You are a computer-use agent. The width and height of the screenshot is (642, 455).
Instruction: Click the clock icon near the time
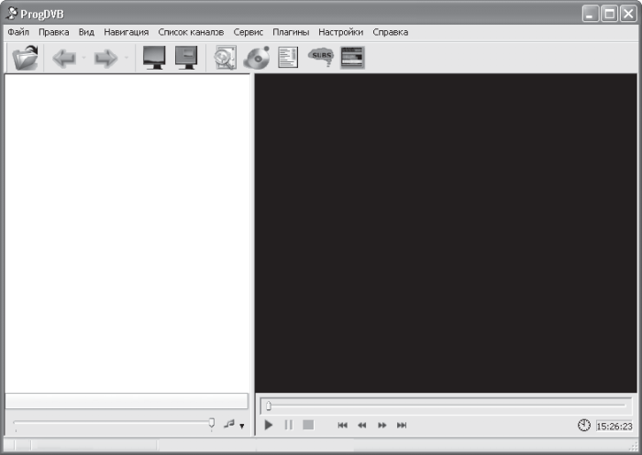[x=584, y=425]
